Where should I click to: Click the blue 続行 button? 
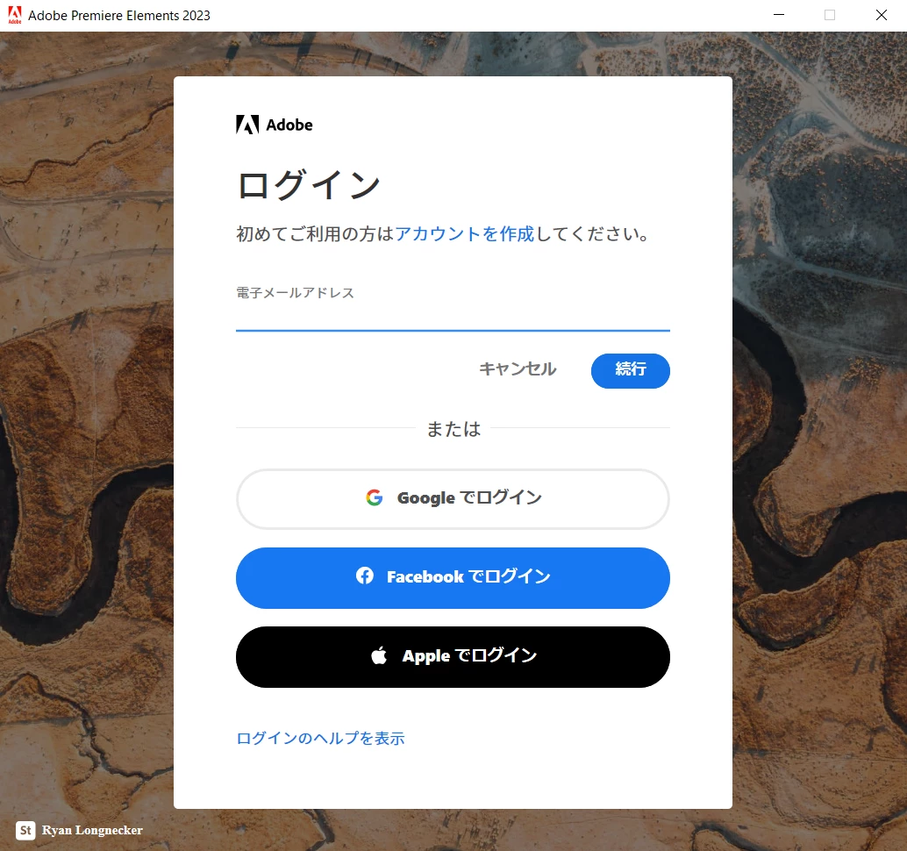pyautogui.click(x=631, y=371)
